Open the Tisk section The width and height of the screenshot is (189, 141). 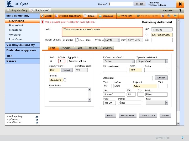coord(22,56)
